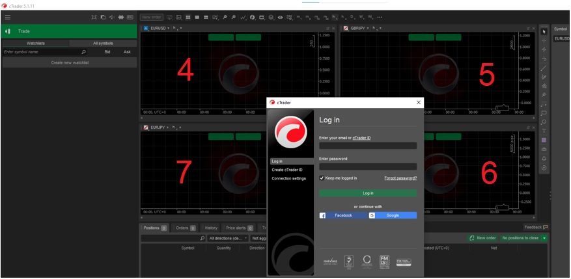Open the History tab

click(211, 228)
